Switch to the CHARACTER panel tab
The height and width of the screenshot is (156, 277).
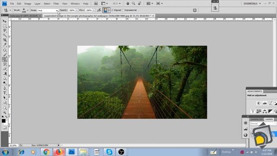[257, 120]
